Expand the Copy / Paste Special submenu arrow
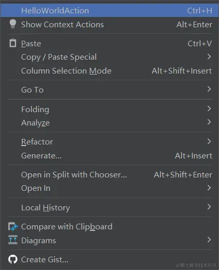The width and height of the screenshot is (219, 270). tap(209, 57)
